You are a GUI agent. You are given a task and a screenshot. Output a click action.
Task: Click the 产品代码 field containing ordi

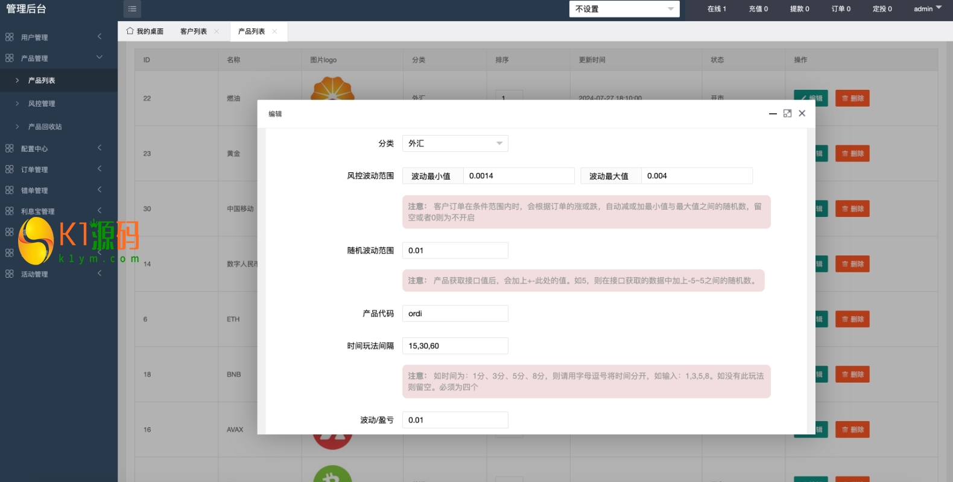tap(455, 313)
